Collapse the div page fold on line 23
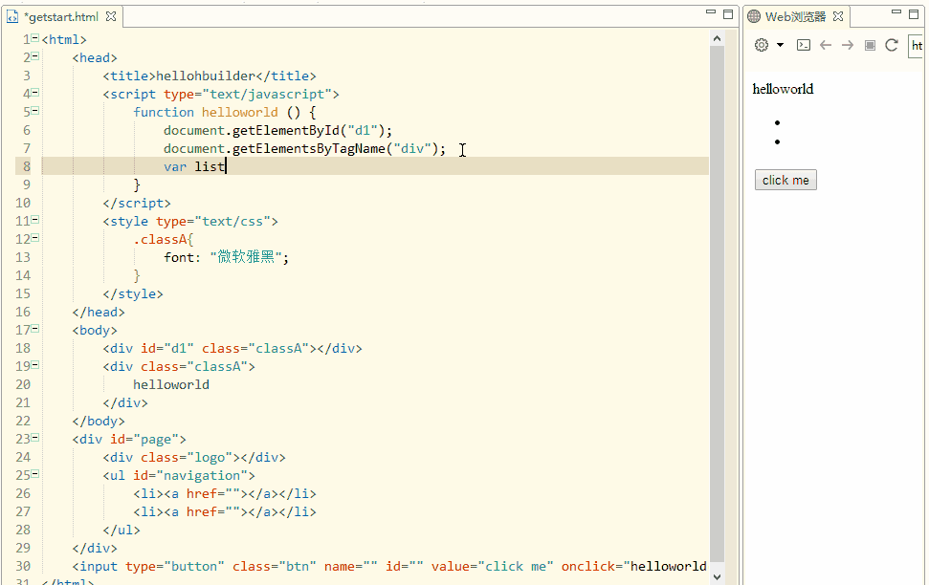929x585 pixels. [x=35, y=438]
